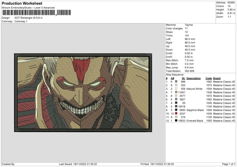This screenshot has height=167, width=237.
Task: Open the embroidered titan face design preview
Action: click(83, 93)
